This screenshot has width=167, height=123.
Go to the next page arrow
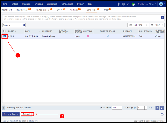[x=162, y=108]
